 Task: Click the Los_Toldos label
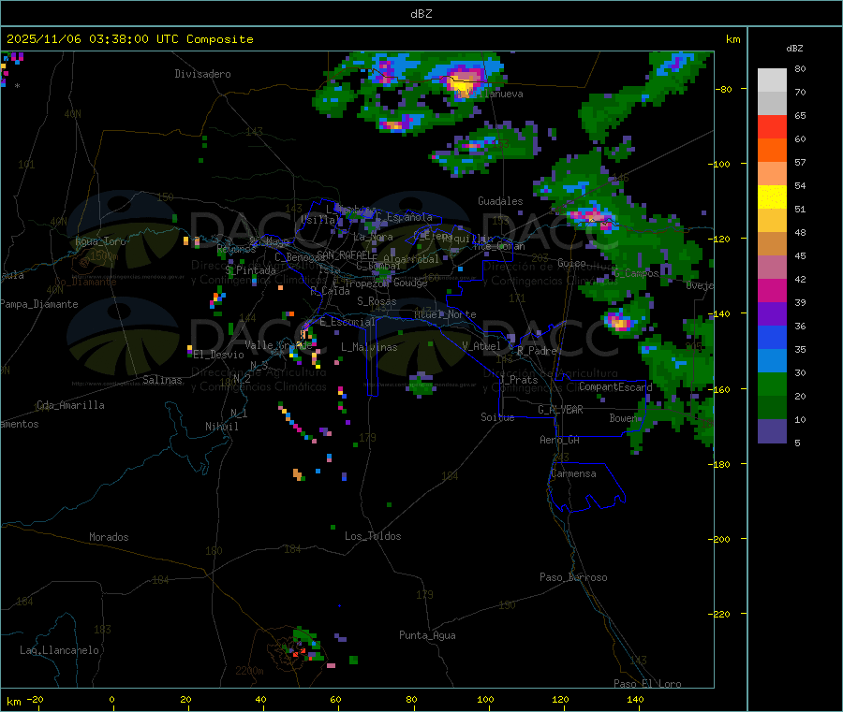click(373, 536)
